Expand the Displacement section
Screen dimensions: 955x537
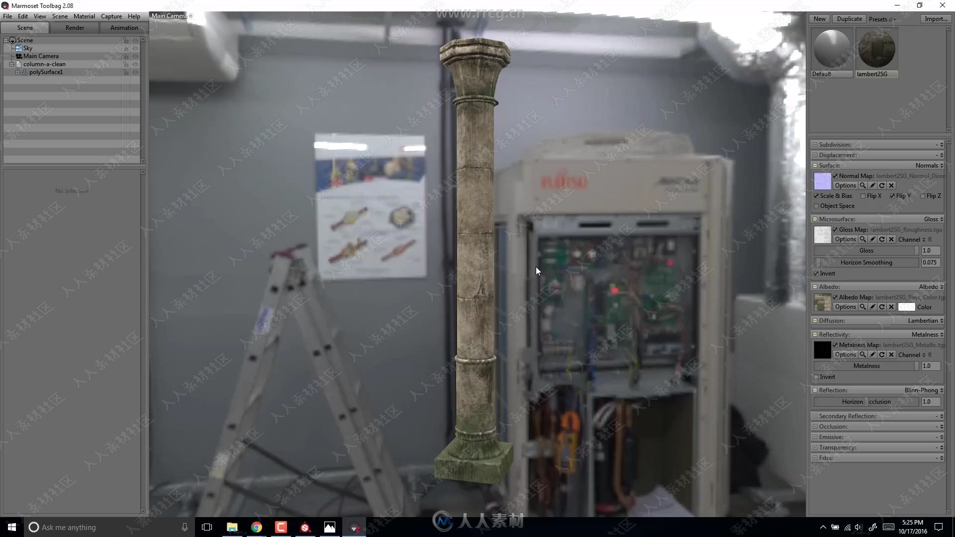(x=815, y=155)
